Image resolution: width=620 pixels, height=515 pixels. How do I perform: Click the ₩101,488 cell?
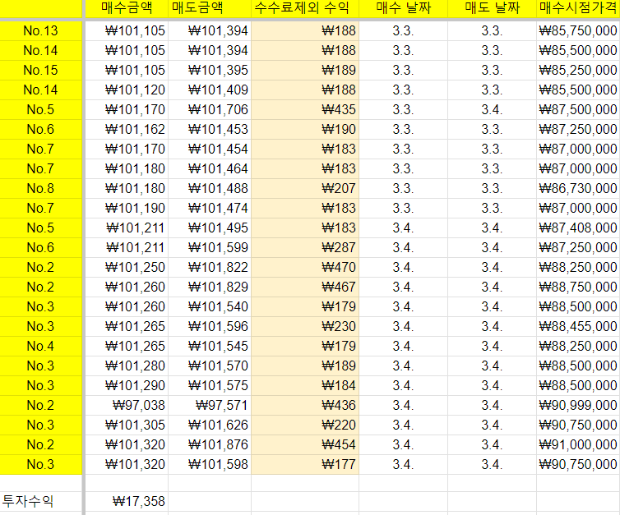coord(210,188)
